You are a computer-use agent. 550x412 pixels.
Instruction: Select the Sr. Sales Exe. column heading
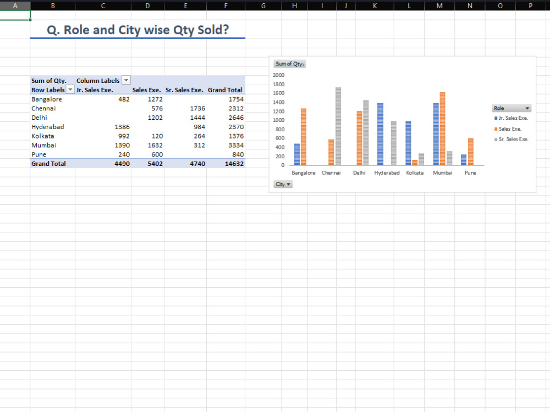pyautogui.click(x=185, y=90)
